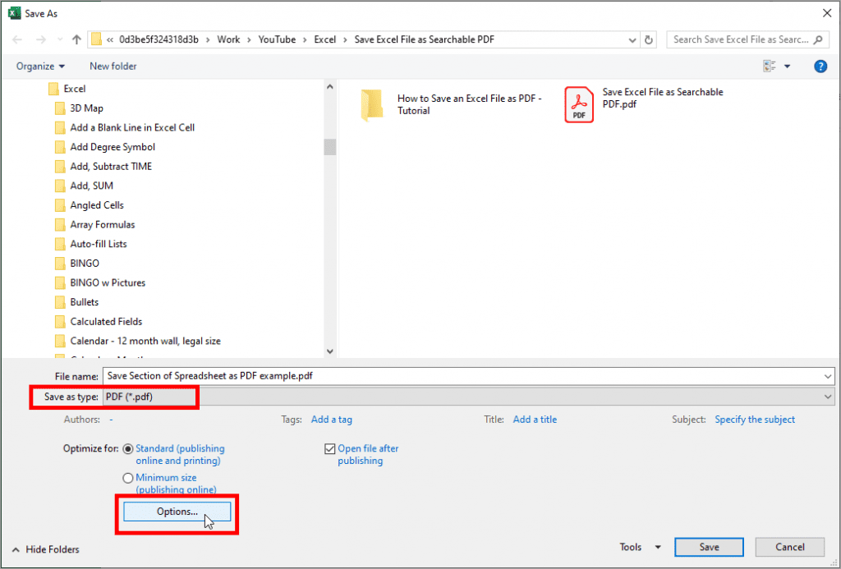Expand the File name dropdown arrow
The image size is (841, 569).
coord(828,377)
